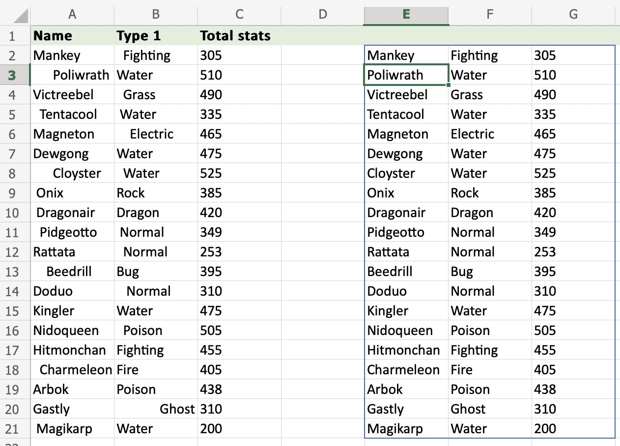Select the Ghost type cell for Gastly

[x=155, y=409]
